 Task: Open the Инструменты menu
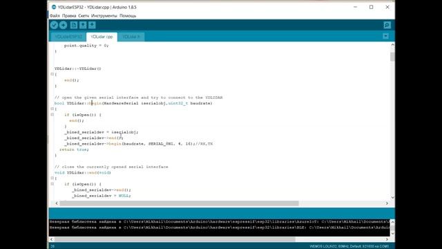click(104, 16)
